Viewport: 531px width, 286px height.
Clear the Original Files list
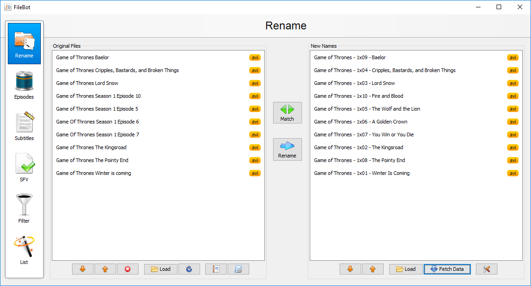[128, 269]
